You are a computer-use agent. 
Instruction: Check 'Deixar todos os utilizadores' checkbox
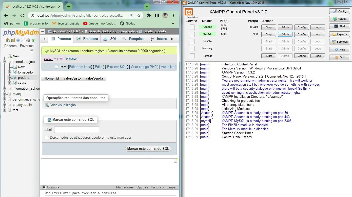[47, 138]
